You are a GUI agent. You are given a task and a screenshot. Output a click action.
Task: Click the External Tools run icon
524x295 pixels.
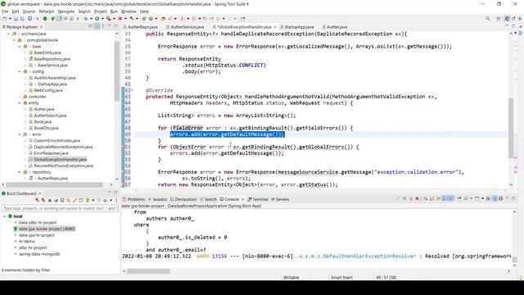pos(109,19)
